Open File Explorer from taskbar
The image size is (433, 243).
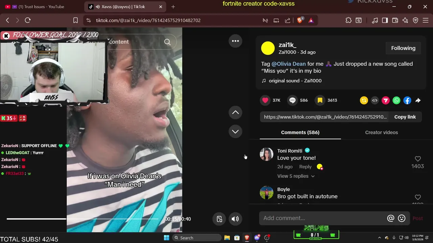(x=227, y=238)
